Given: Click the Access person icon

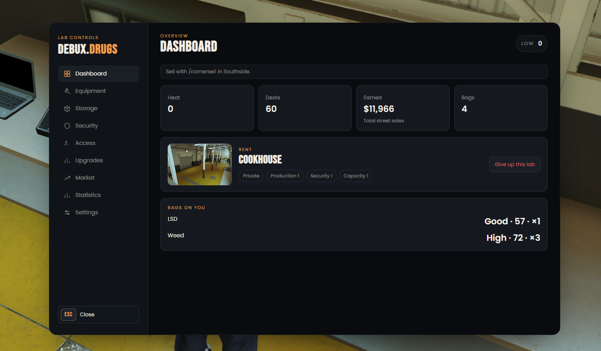Looking at the screenshot, I should coord(67,143).
